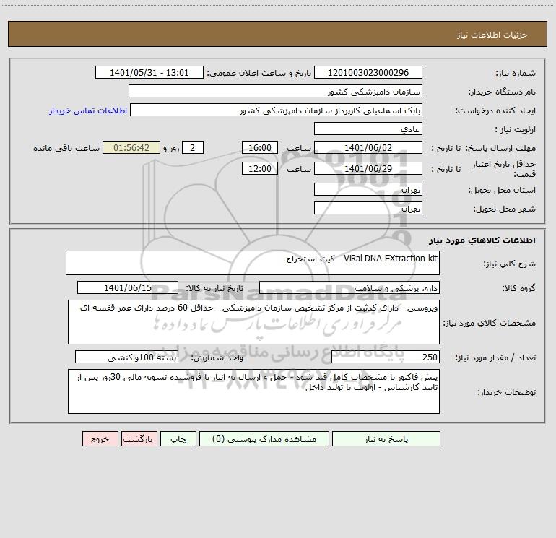Click the گروه کالا label

coord(518,288)
